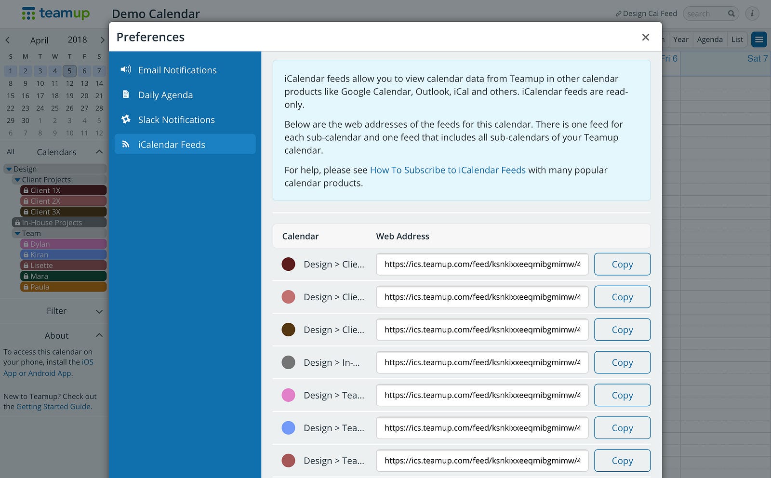Open Design Cal Feed link

646,13
